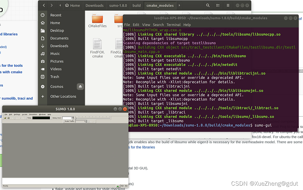The height and width of the screenshot is (190, 303).
Task: Click the Home breadcrumb in the path bar
Action: 73,5
